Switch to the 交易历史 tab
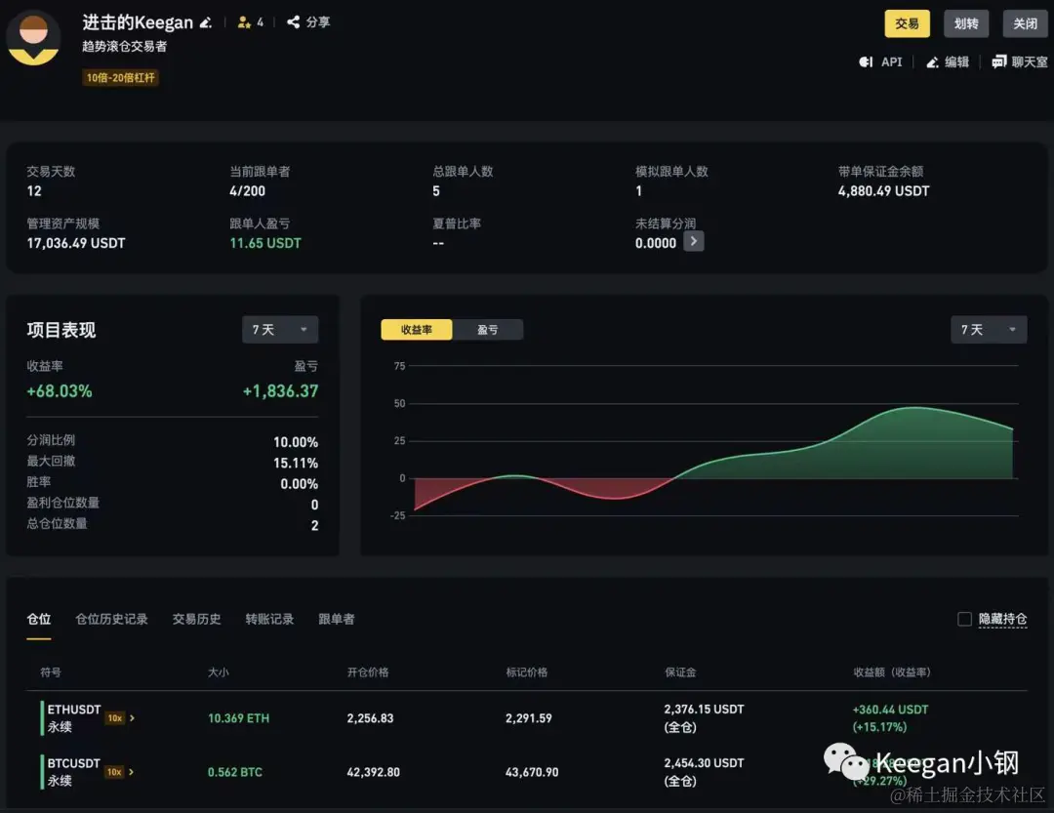The image size is (1054, 813). (x=196, y=619)
